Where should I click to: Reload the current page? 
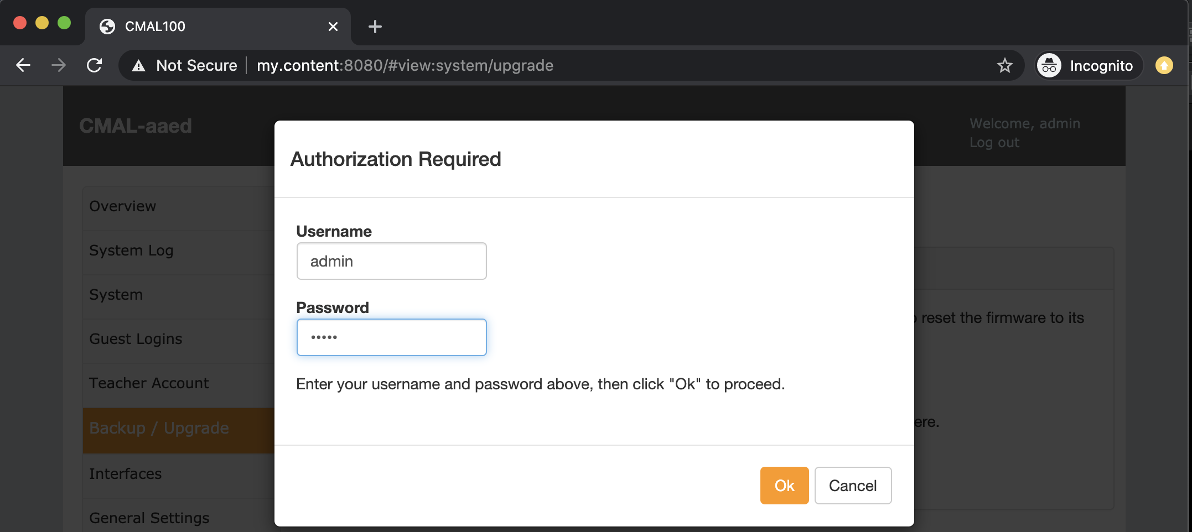tap(95, 65)
